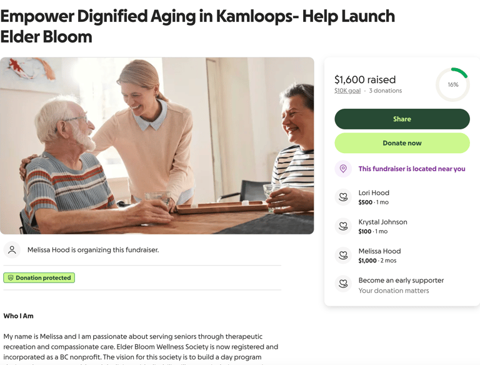The height and width of the screenshot is (365, 480).
Task: Click Become an early supporter text
Action: click(x=401, y=280)
